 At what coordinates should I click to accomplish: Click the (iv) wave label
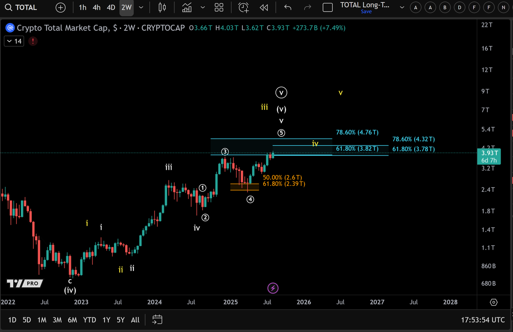tap(70, 291)
